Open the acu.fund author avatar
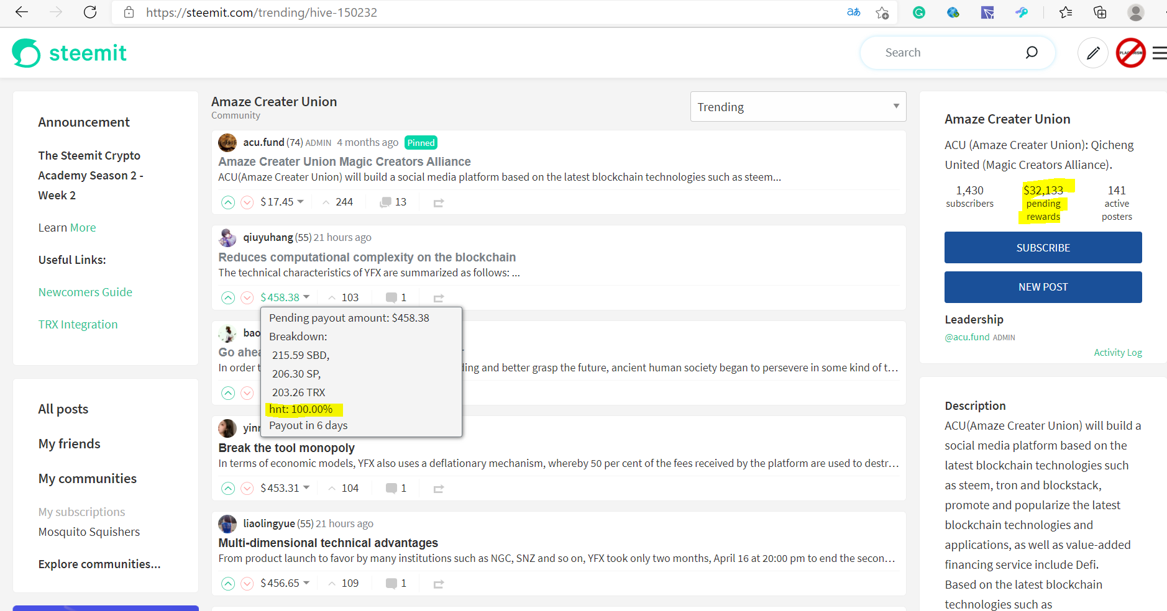This screenshot has width=1167, height=611. pyautogui.click(x=227, y=143)
